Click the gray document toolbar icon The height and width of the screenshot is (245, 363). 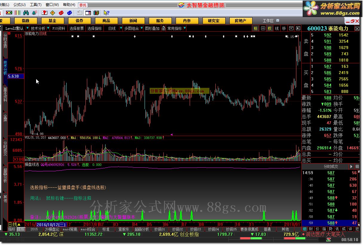[x=80, y=13]
